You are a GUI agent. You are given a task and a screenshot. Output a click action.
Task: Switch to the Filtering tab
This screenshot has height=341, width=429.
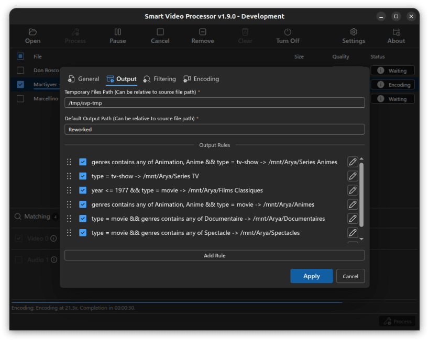[160, 79]
